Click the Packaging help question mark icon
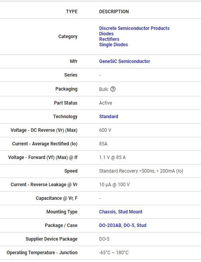This screenshot has width=201, height=262. (113, 89)
